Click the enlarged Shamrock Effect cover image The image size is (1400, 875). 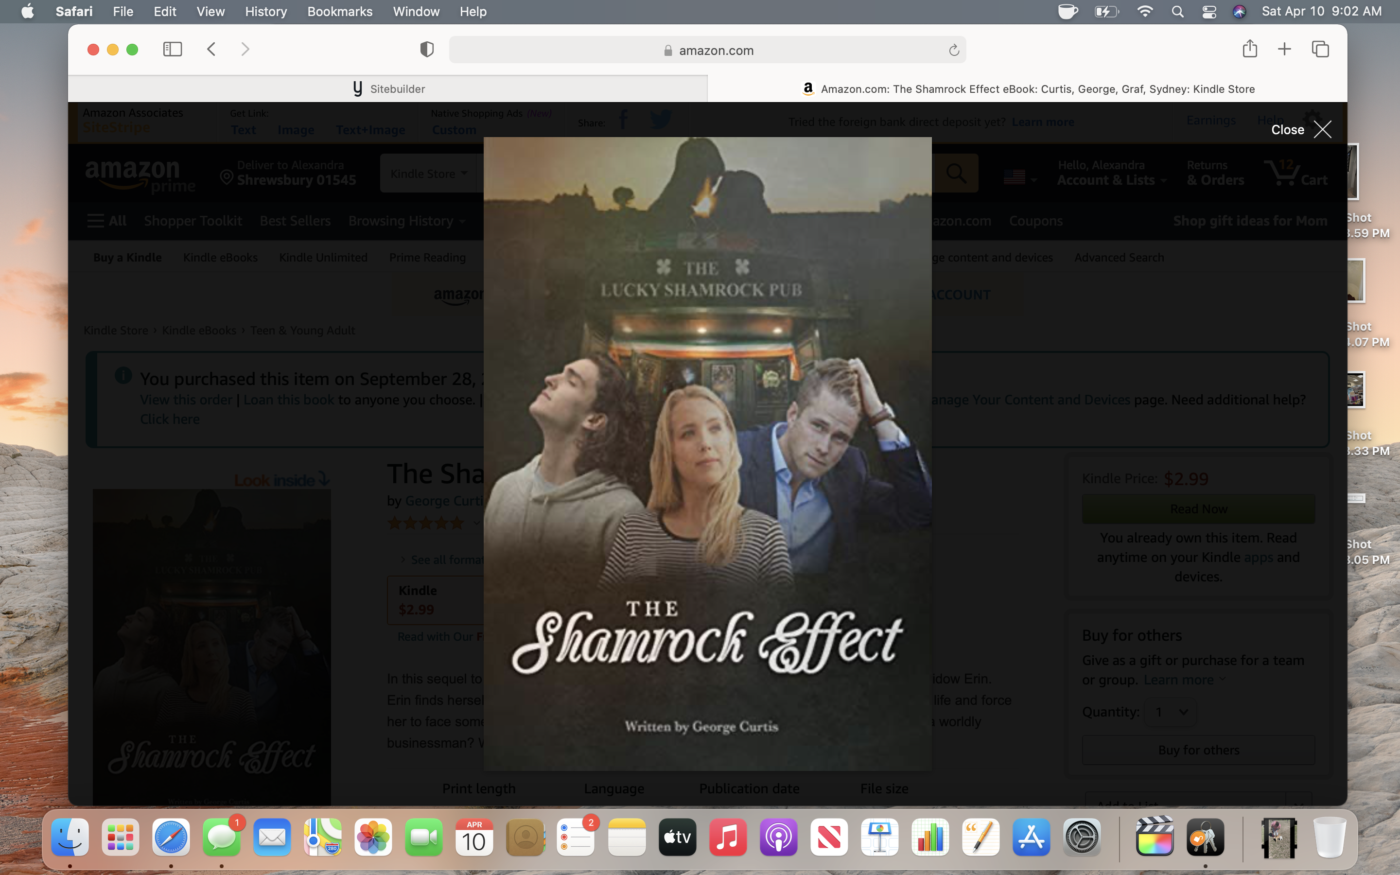(x=707, y=454)
